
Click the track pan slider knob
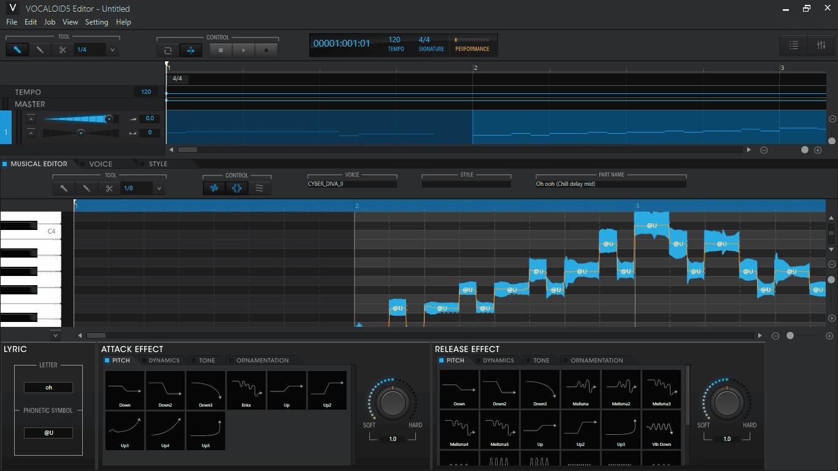pyautogui.click(x=80, y=132)
